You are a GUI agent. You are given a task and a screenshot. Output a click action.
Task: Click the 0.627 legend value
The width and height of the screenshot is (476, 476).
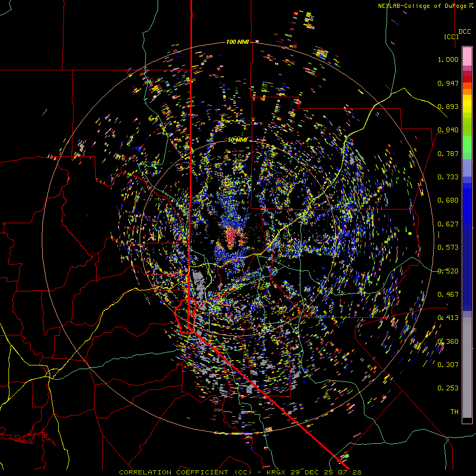(448, 224)
